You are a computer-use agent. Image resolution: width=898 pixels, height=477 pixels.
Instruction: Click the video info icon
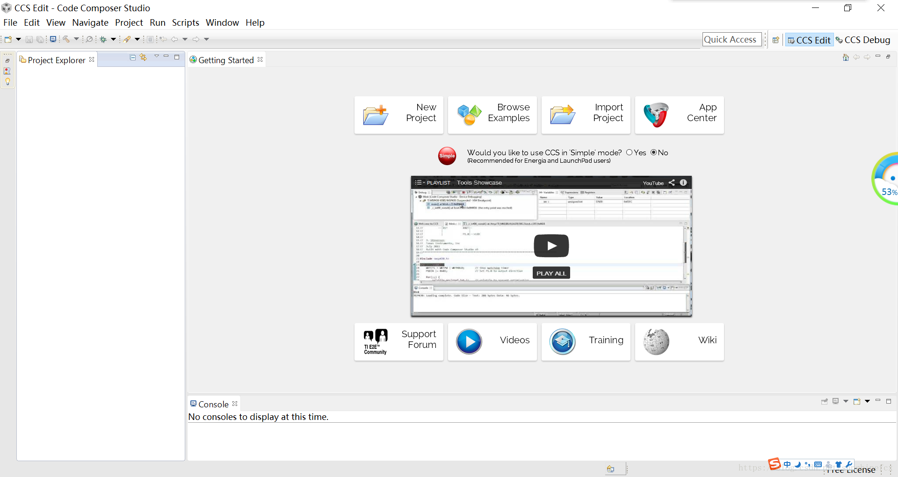[683, 182]
